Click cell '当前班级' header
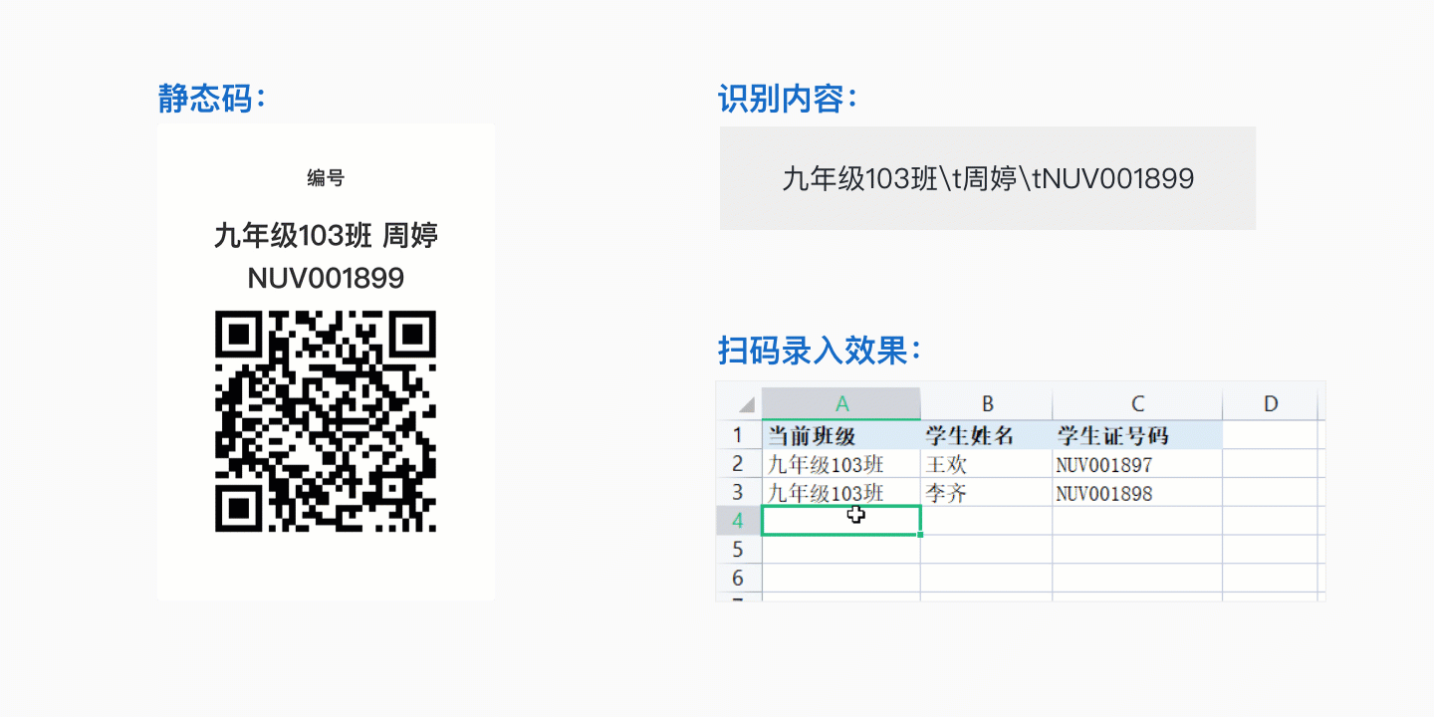Image resolution: width=1434 pixels, height=717 pixels. 841,435
